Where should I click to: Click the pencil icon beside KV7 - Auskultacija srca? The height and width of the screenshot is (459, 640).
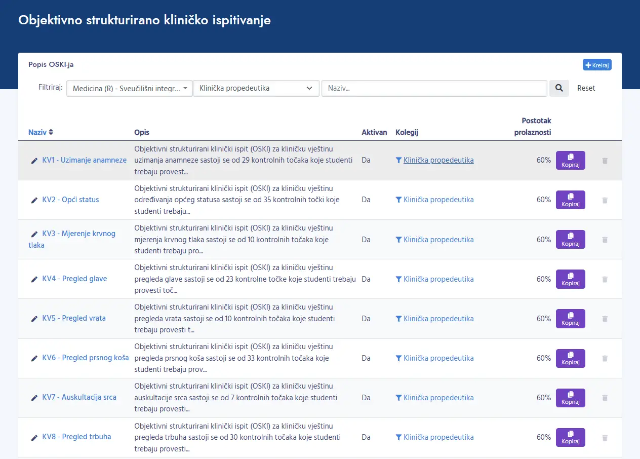pos(34,398)
